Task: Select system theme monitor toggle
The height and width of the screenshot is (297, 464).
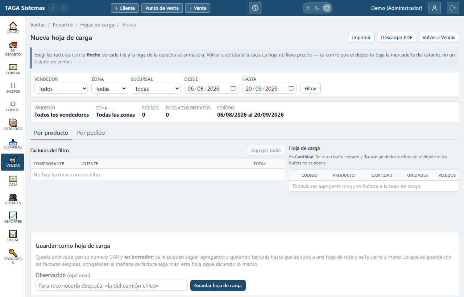Action: click(x=327, y=8)
